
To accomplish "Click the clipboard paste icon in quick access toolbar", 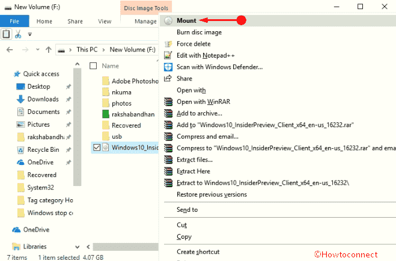I will (x=6, y=34).
